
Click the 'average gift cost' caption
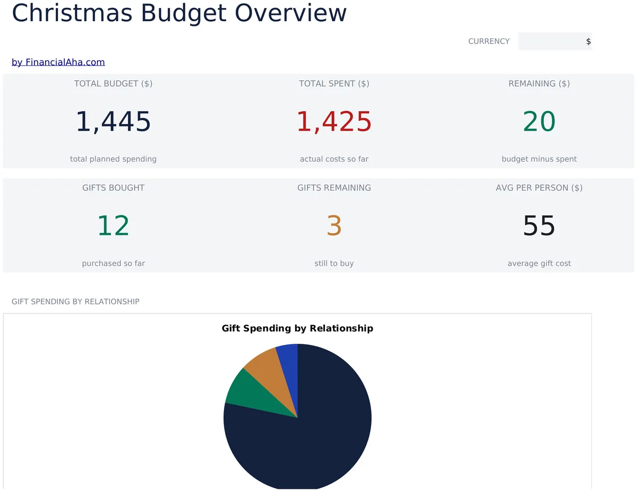tap(539, 263)
